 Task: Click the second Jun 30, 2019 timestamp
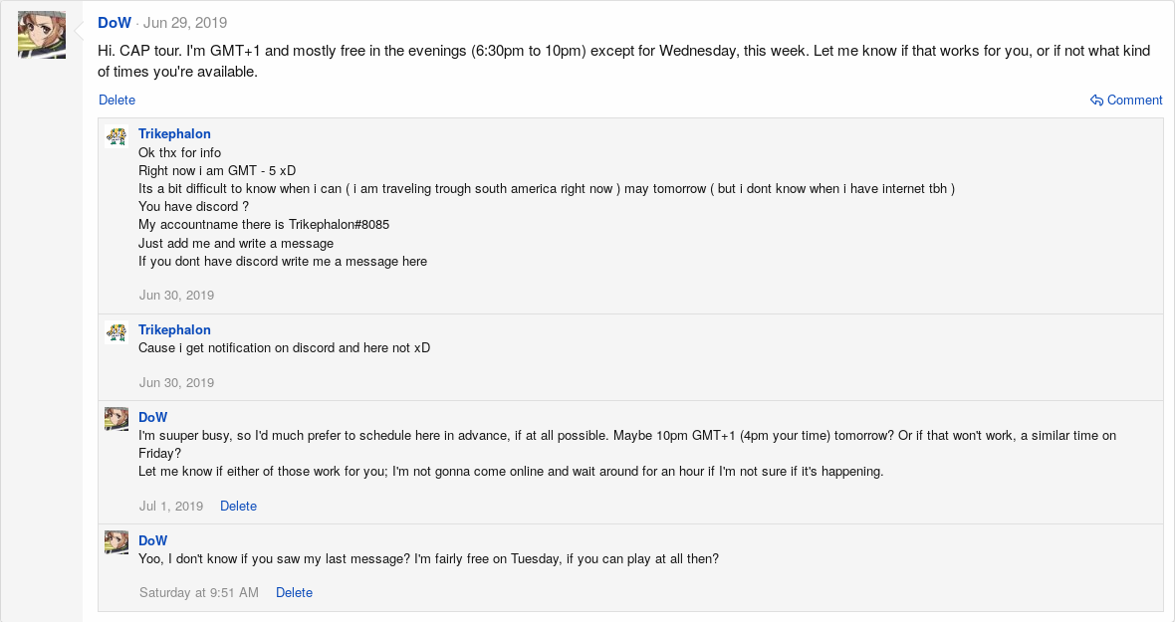tap(176, 383)
